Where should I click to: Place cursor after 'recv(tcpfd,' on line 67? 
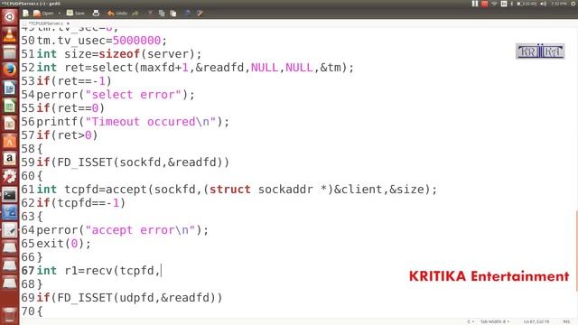pyautogui.click(x=161, y=271)
